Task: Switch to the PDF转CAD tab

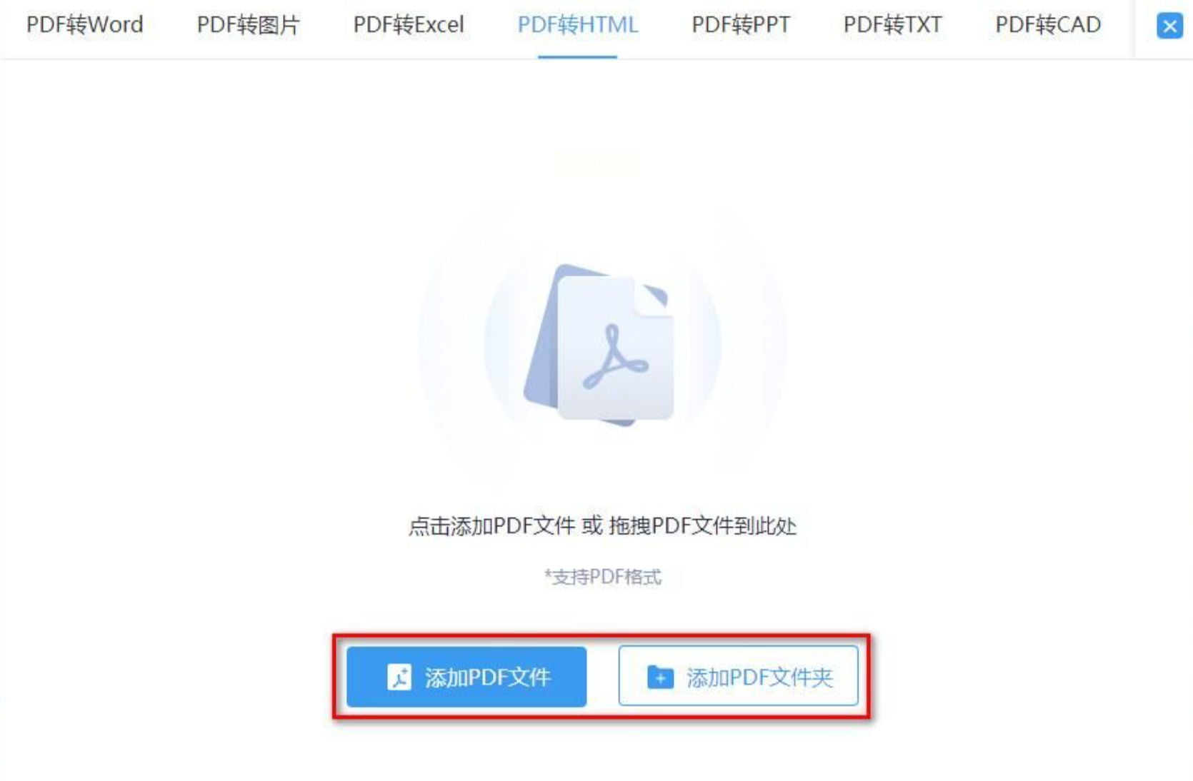Action: pos(1048,25)
